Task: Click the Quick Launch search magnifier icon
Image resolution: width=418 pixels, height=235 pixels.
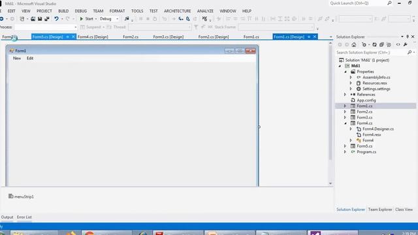Action: point(389,3)
